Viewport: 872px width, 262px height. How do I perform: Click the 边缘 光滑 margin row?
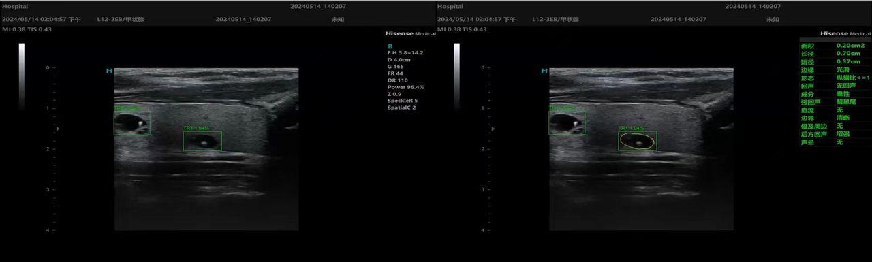[x=835, y=69]
